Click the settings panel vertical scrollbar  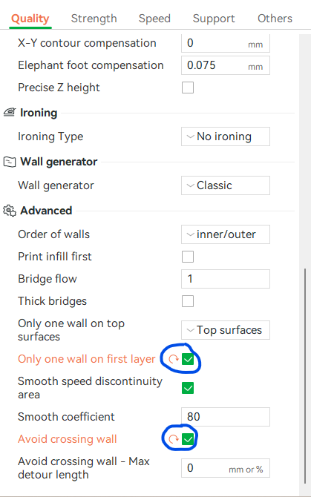[305, 376]
